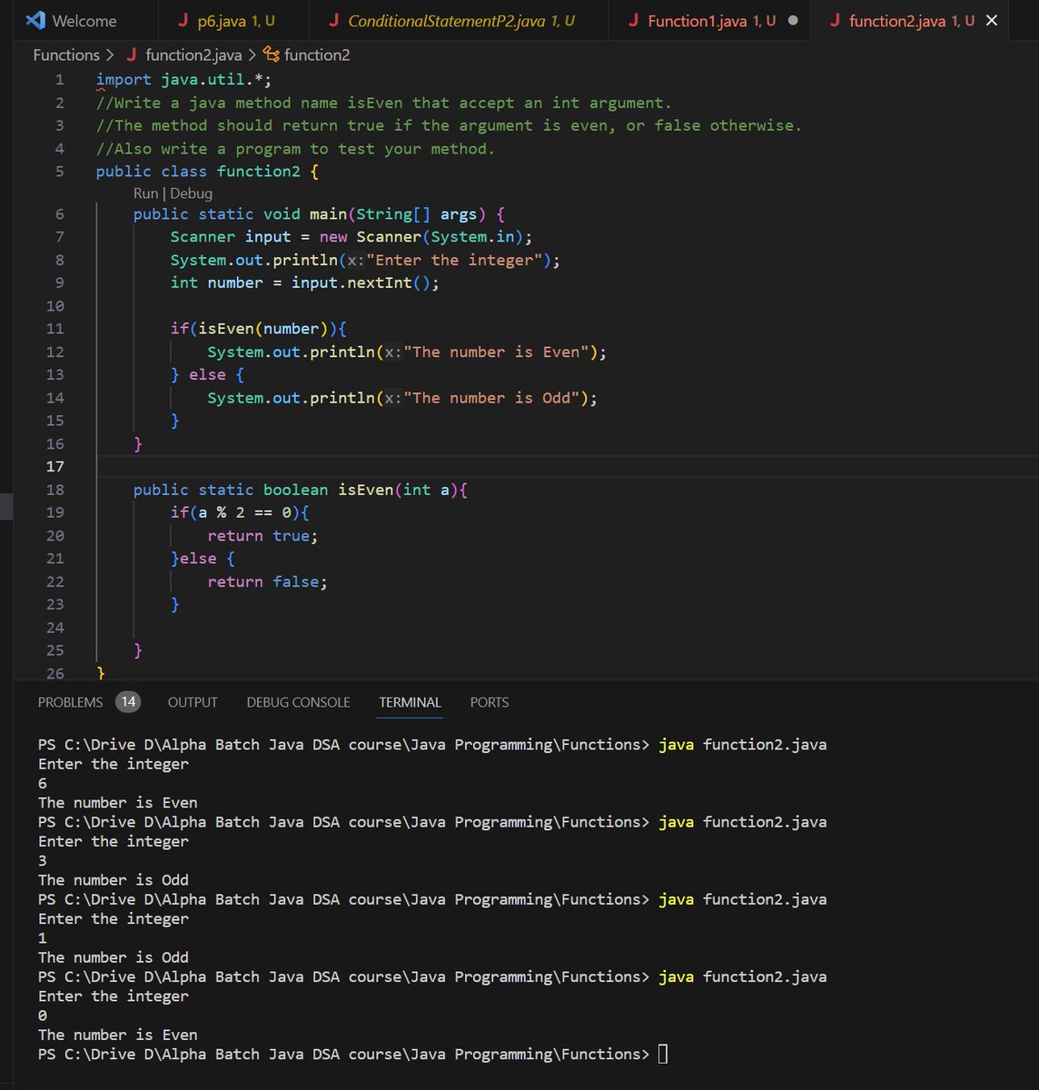The height and width of the screenshot is (1090, 1039).
Task: Click line number 1 in the gutter
Action: tap(59, 80)
